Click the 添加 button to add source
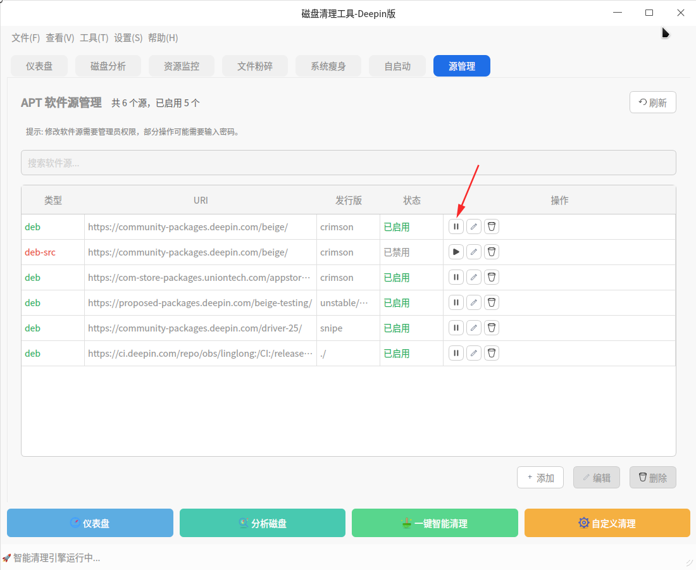This screenshot has width=696, height=570. click(540, 478)
